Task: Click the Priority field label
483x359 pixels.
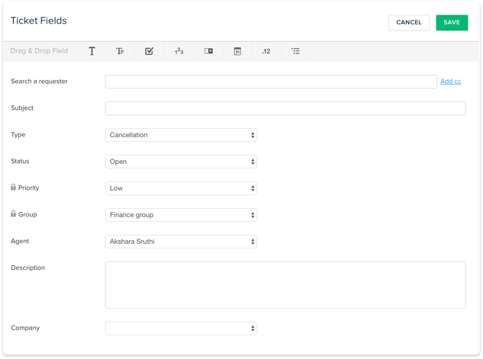Action: pos(29,188)
